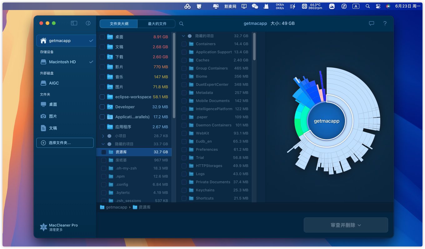Check the 桌面 folder checkbox

tap(102, 37)
